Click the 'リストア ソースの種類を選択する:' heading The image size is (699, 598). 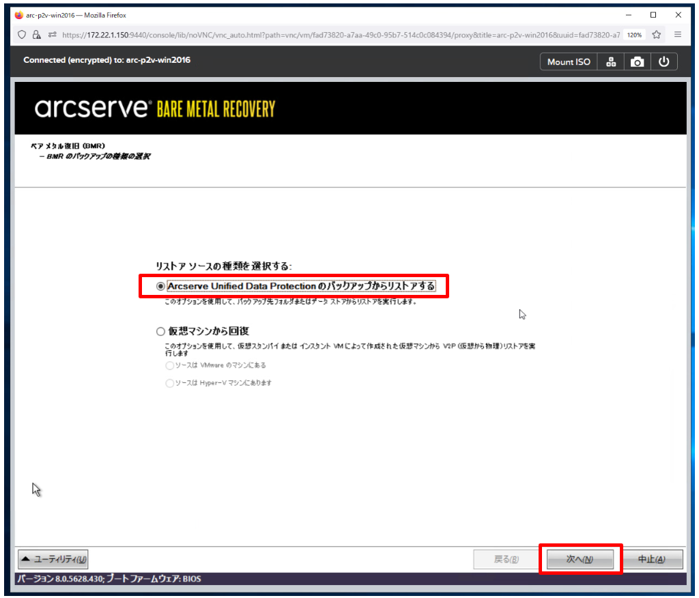coord(223,266)
